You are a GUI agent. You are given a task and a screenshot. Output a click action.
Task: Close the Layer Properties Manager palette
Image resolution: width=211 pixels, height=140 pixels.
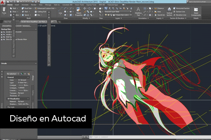[49, 12]
